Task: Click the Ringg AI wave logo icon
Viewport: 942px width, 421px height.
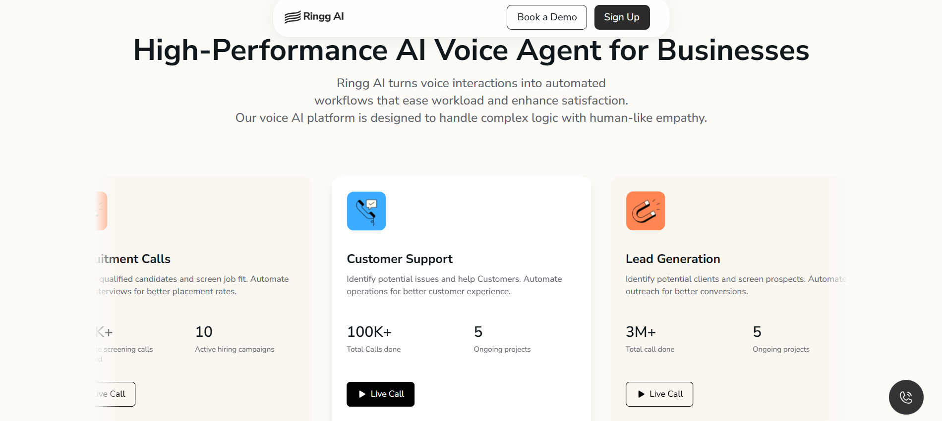Action: tap(293, 17)
